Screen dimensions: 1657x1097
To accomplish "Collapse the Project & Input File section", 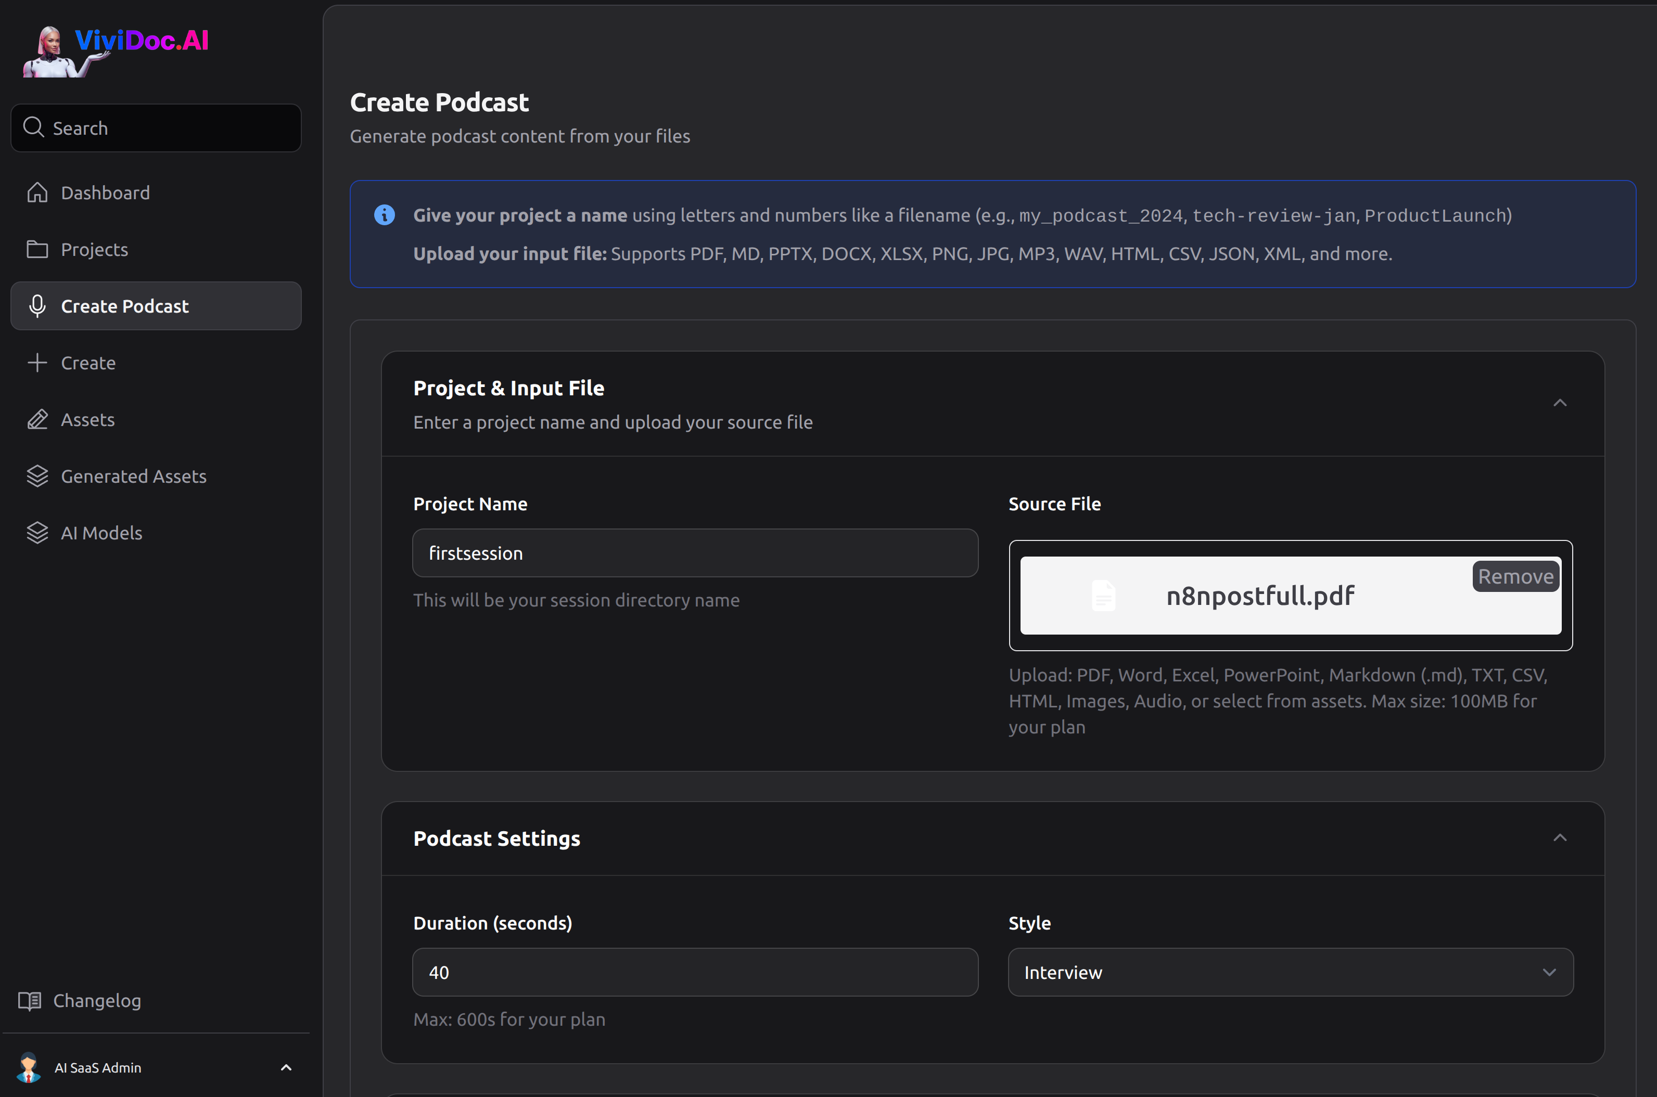I will 1560,403.
